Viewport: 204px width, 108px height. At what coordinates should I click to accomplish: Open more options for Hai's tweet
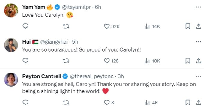click(199, 42)
